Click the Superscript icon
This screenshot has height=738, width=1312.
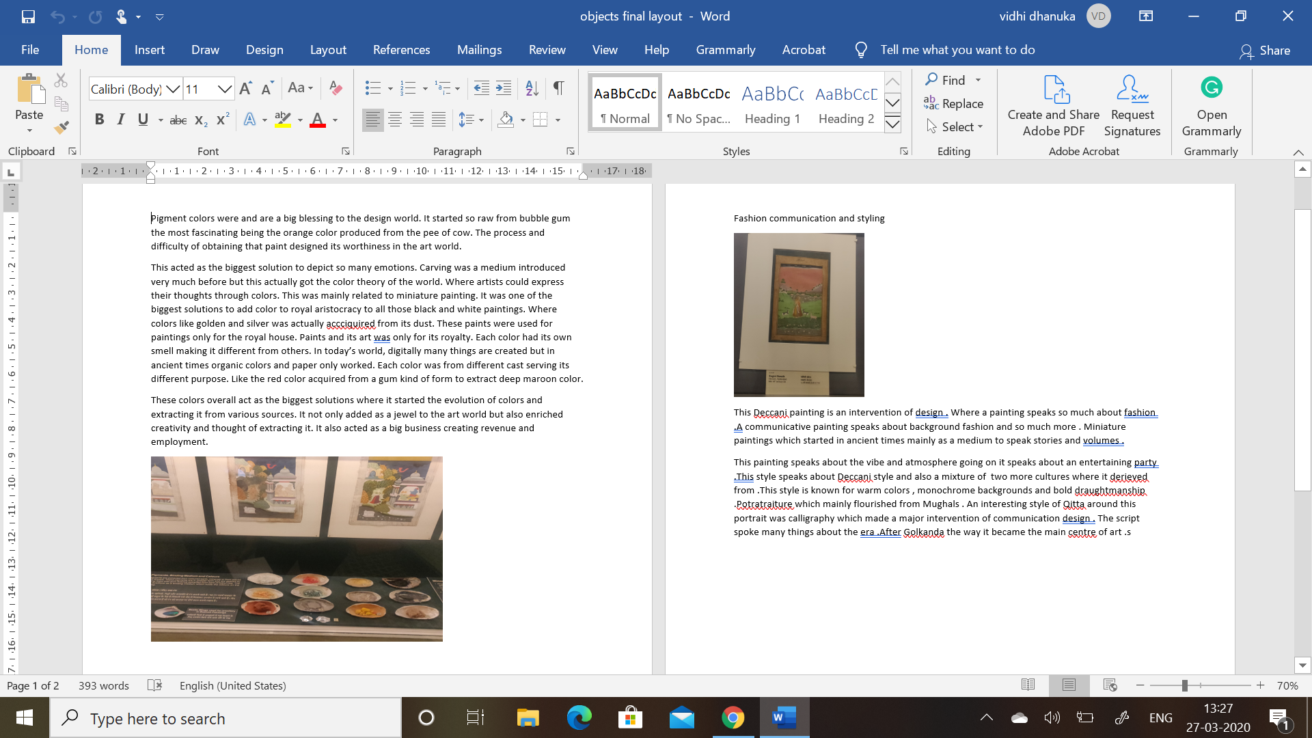(x=223, y=120)
